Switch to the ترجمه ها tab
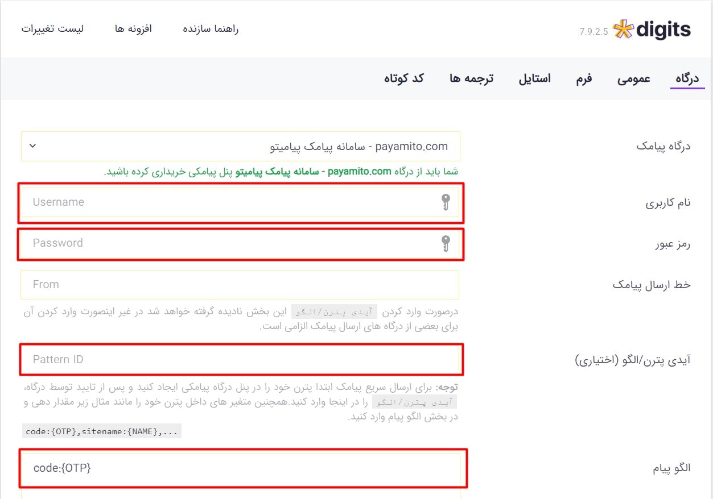 (x=471, y=78)
